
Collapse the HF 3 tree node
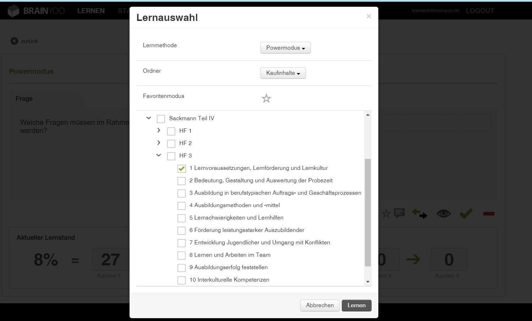tap(159, 155)
